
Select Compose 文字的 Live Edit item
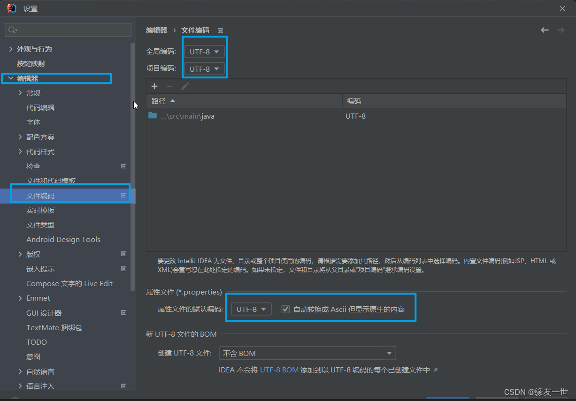coord(69,283)
